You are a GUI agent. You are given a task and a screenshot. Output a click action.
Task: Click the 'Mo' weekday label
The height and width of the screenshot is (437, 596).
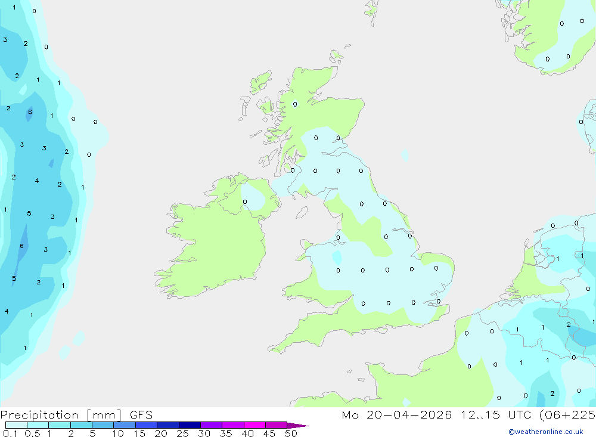tap(350, 414)
